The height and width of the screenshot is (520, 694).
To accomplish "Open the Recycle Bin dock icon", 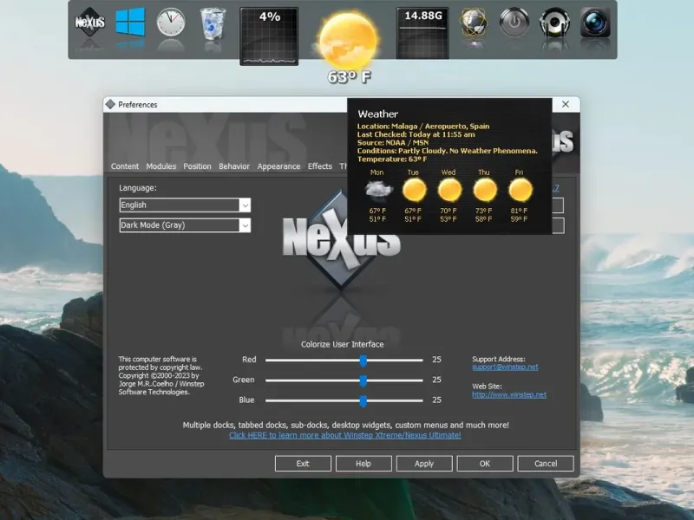I will 213,23.
